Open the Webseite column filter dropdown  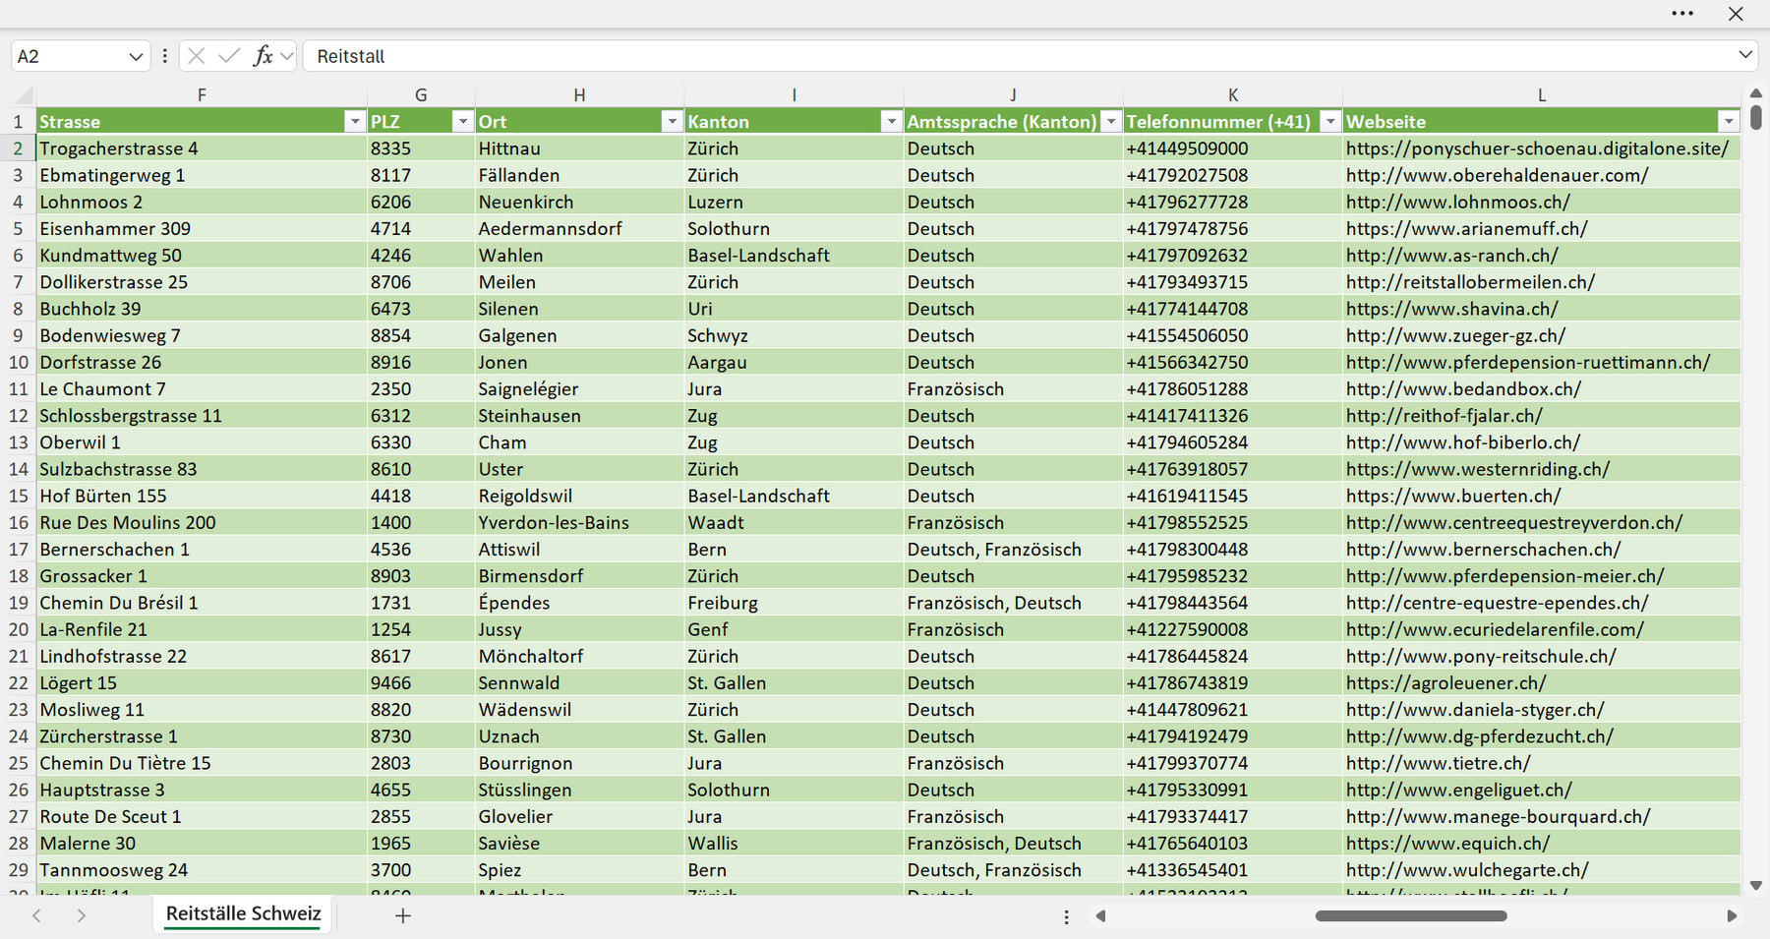[x=1728, y=121]
